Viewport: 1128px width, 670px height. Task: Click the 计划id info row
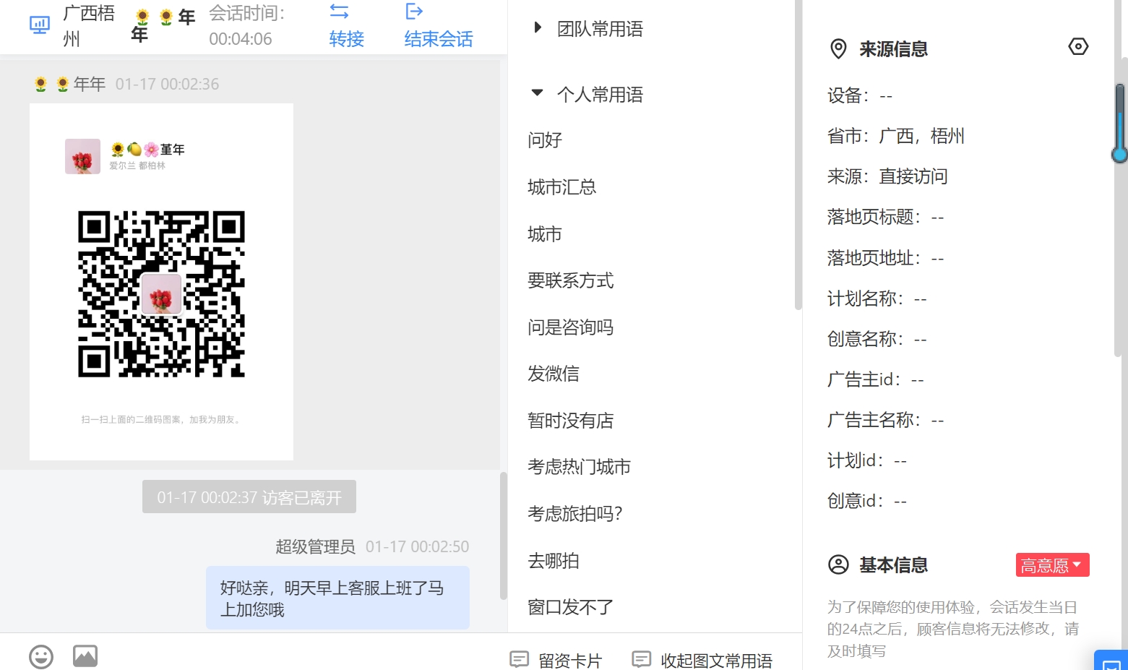pyautogui.click(x=867, y=460)
